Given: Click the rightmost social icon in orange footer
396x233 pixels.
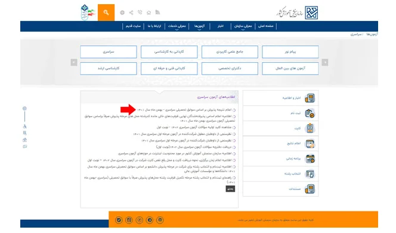Looking at the screenshot, I should (x=160, y=220).
